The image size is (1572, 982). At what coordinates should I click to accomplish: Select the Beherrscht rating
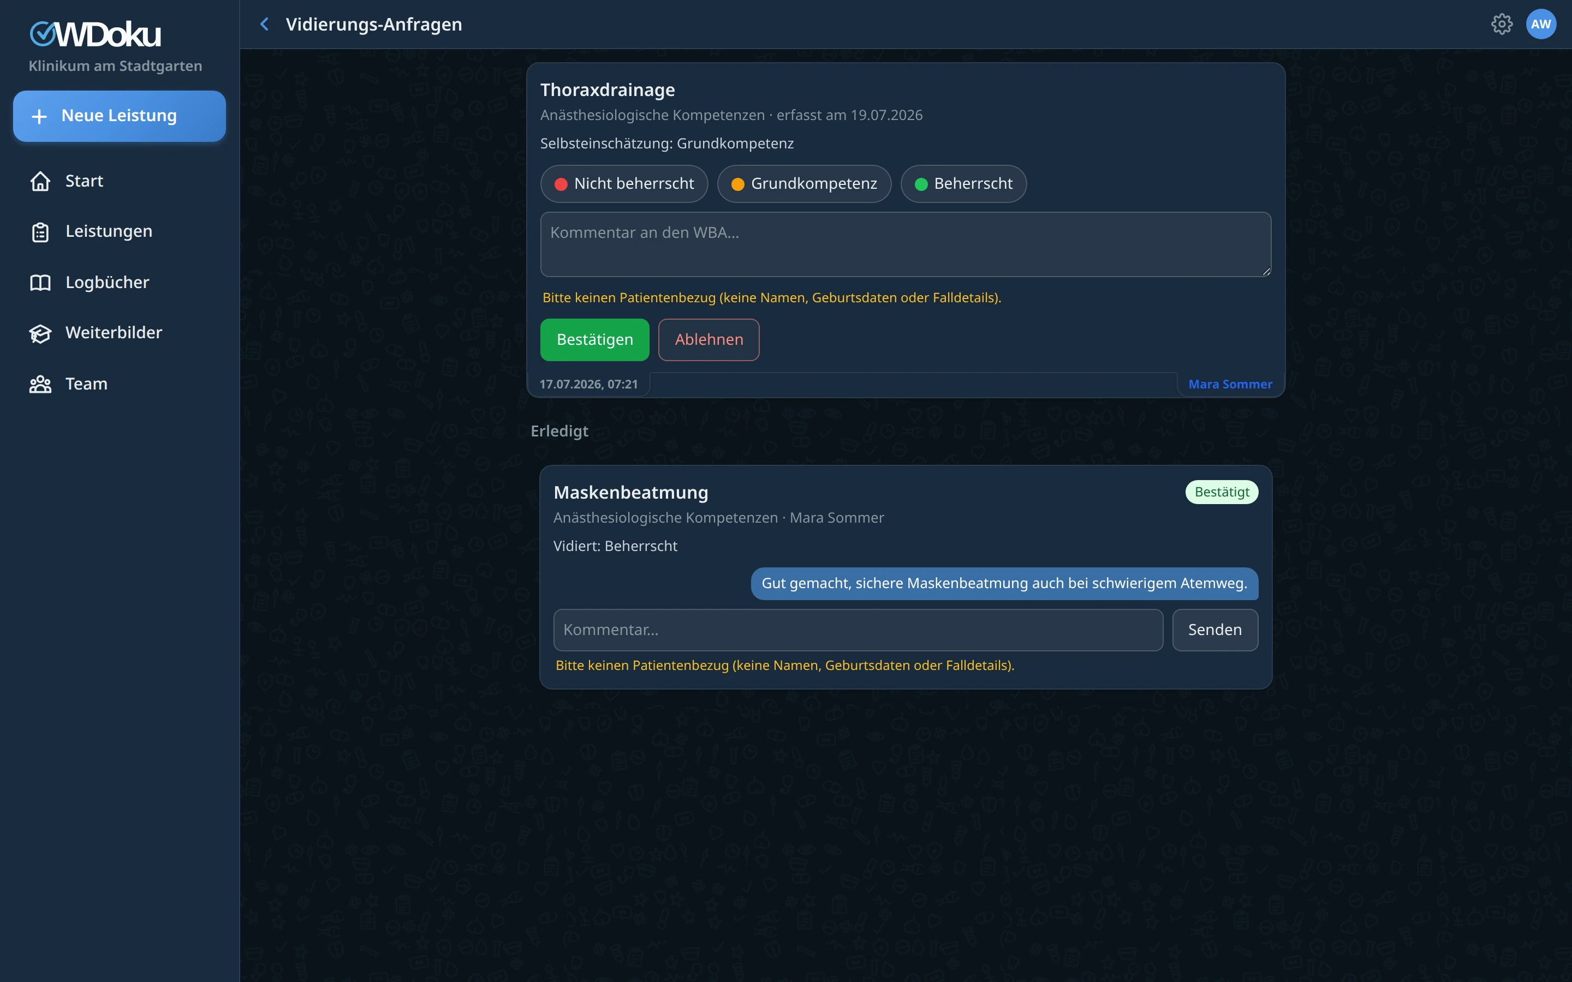pos(963,184)
